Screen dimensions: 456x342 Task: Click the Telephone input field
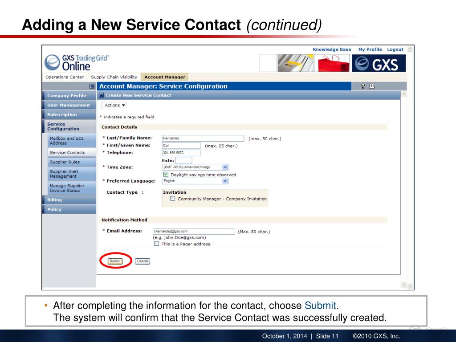coord(181,153)
